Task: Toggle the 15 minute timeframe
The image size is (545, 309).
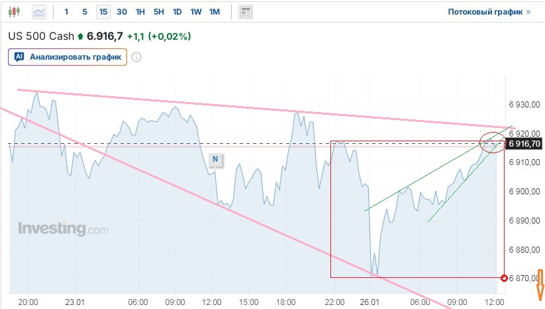Action: (x=103, y=11)
